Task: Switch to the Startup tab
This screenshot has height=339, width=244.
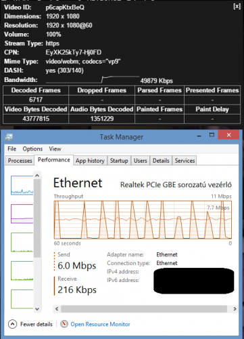Action: point(119,161)
